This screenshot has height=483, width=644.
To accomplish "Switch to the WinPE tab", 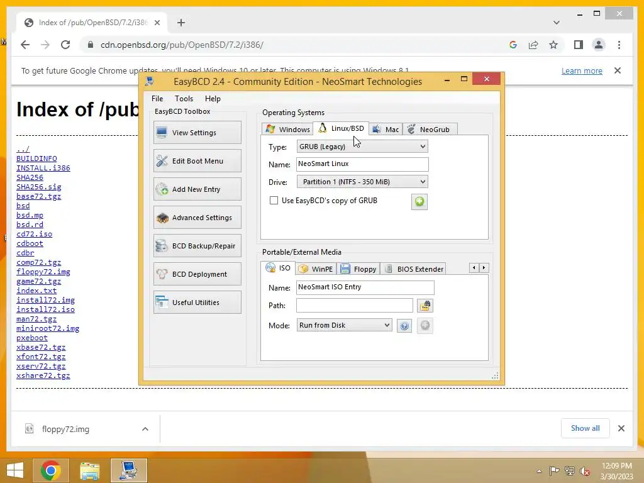I will (316, 269).
